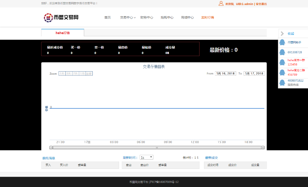Click the 委托信息 heading

[49, 158]
